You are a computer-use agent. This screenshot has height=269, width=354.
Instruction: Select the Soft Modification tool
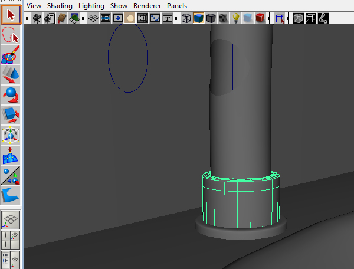point(11,155)
